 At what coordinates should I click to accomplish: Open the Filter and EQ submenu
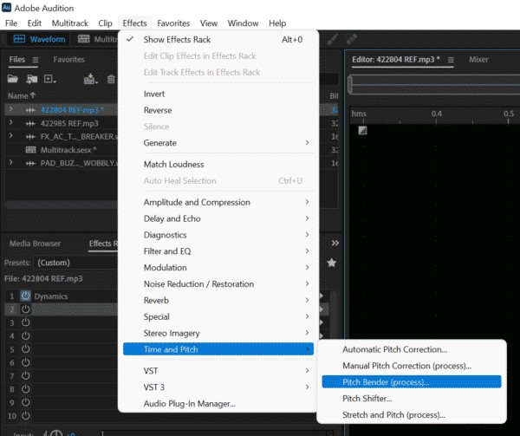point(218,251)
